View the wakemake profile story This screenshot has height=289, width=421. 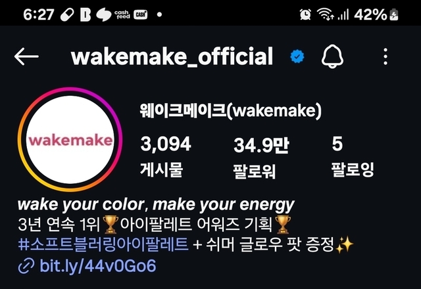click(x=70, y=139)
